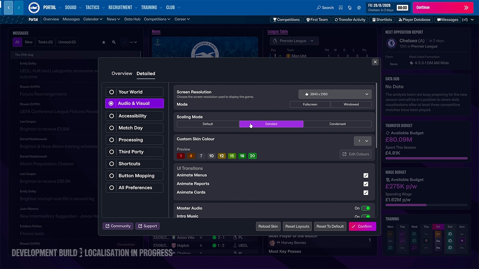The image size is (479, 269).
Task: Star filter icon in the Messages panel
Action: (x=104, y=42)
